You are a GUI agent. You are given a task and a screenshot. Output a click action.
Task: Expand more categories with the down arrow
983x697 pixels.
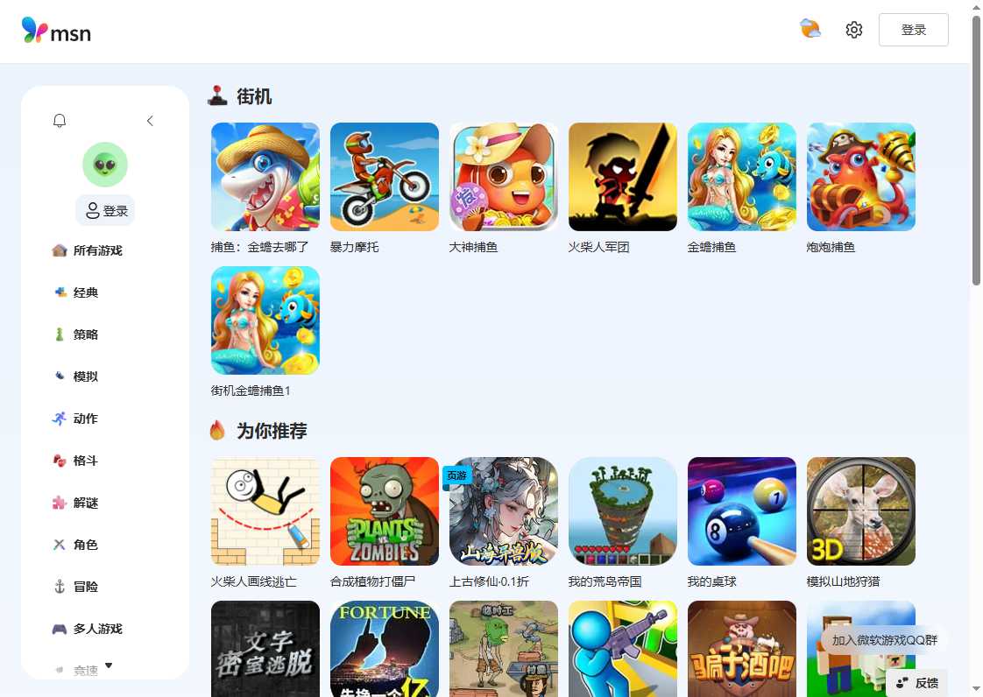[x=109, y=665]
